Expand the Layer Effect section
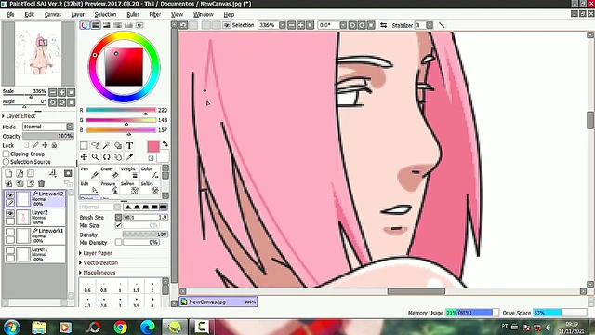Screen dimensions: 595x335 pos(19,115)
